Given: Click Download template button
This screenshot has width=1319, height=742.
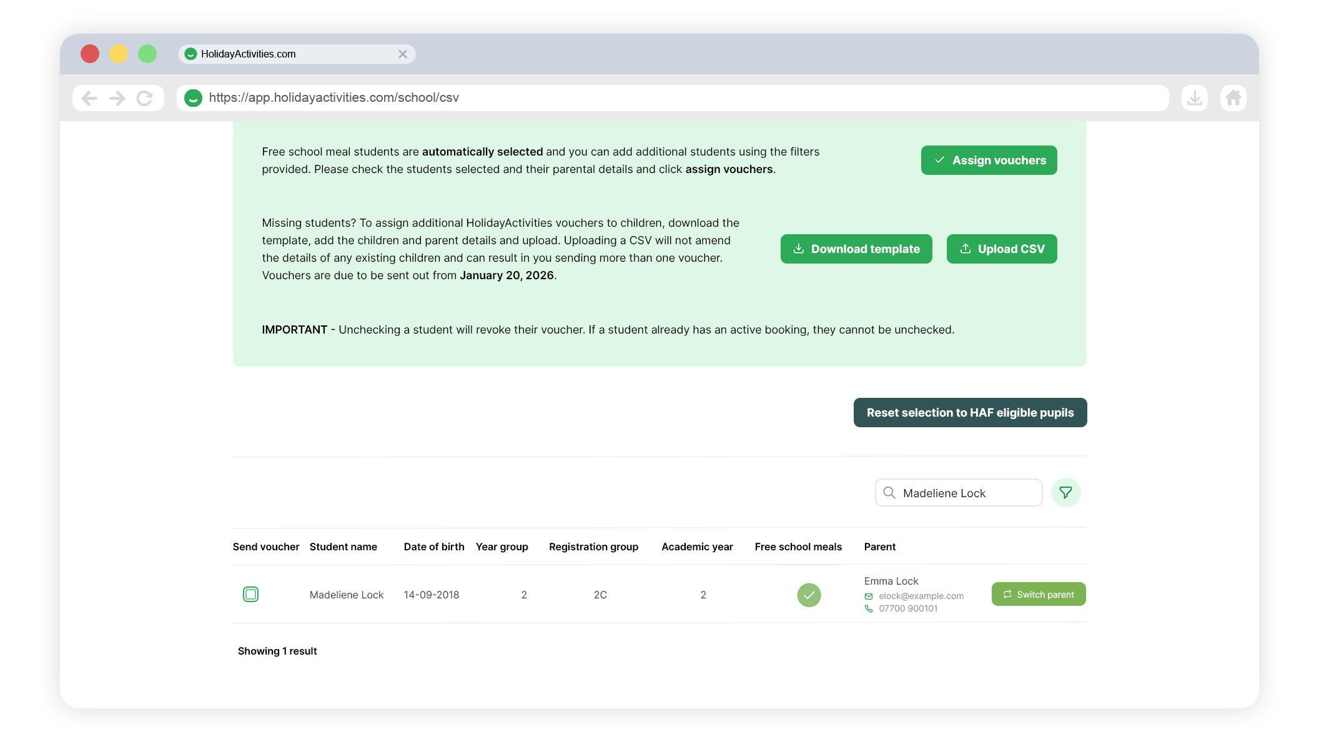Looking at the screenshot, I should pyautogui.click(x=856, y=249).
